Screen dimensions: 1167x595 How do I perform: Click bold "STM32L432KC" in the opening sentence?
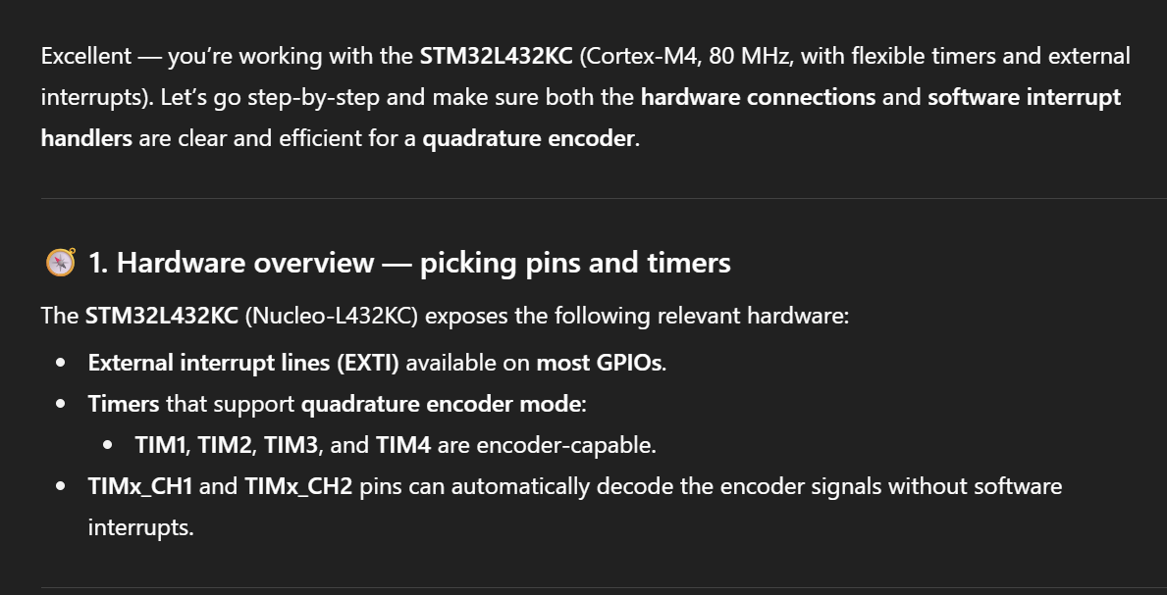(496, 56)
